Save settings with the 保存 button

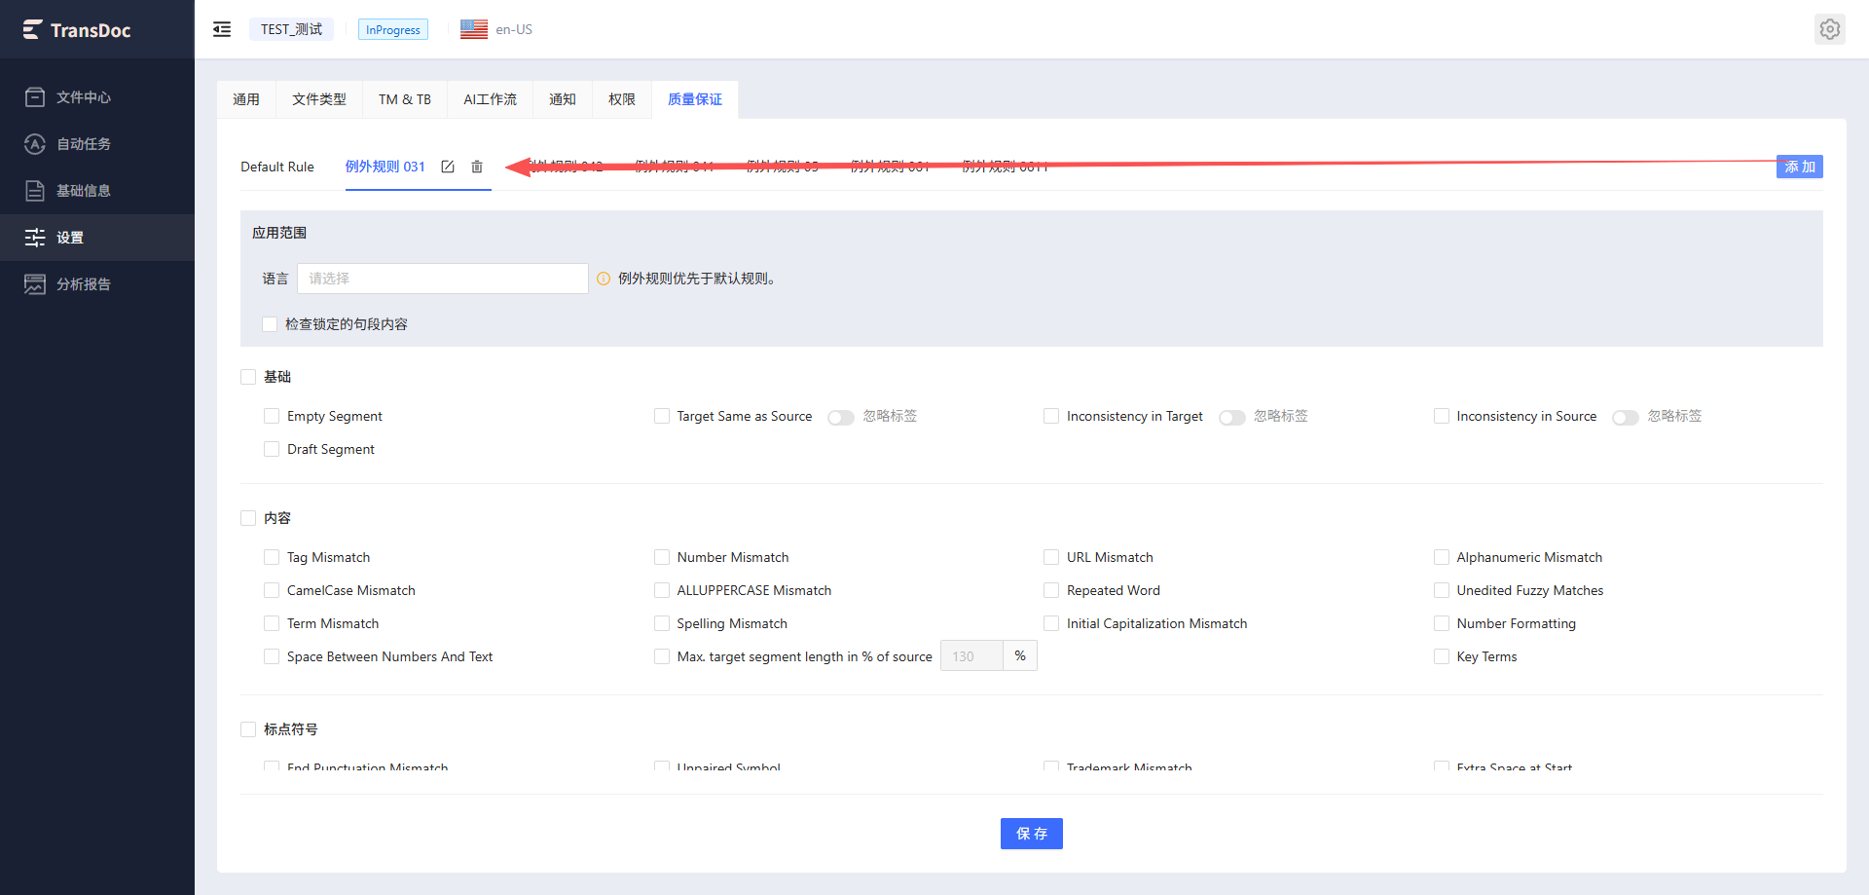(1032, 834)
